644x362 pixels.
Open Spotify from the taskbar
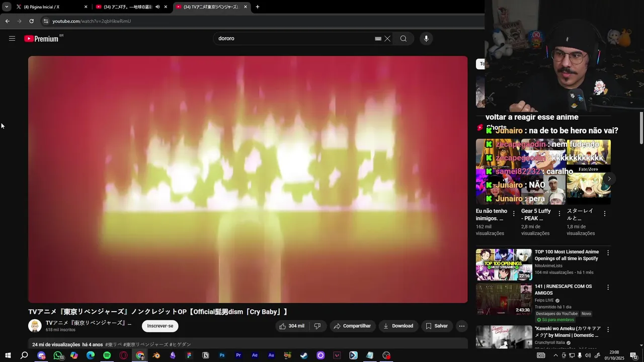pos(107,355)
